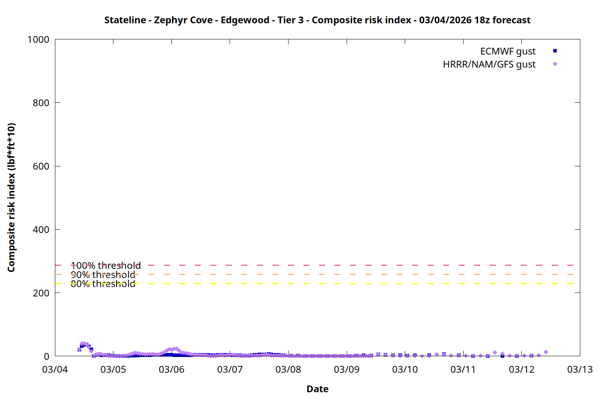Click the 80% threshold label
Screen dimensions: 597x398
103,284
